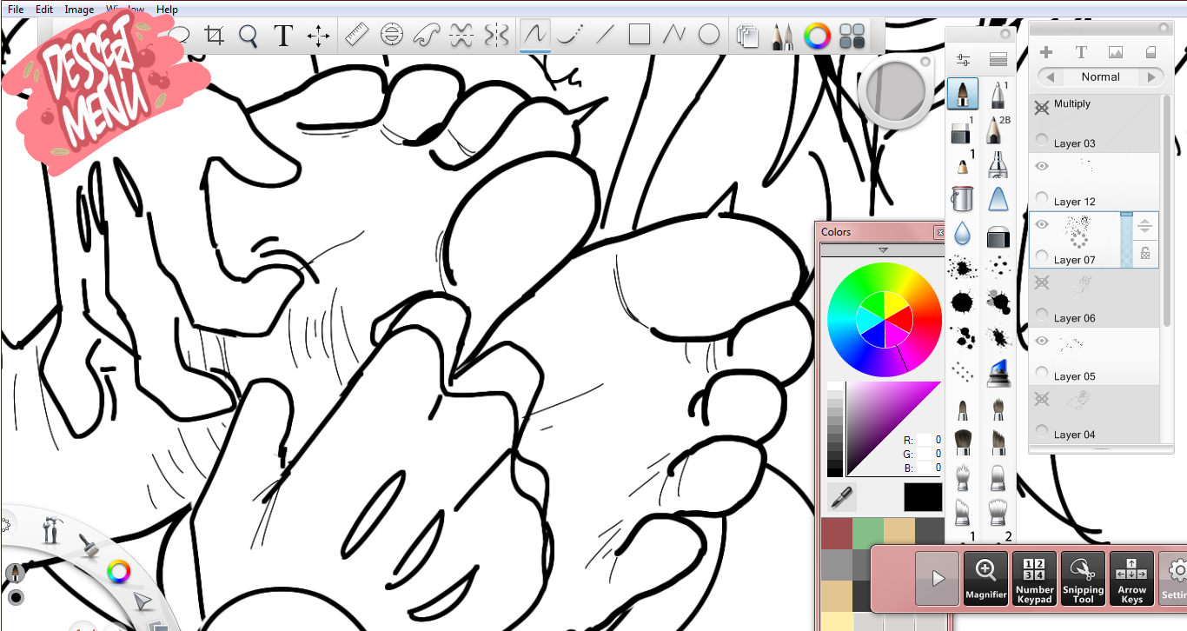Select the paint bucket flood fill
The image size is (1187, 631).
click(962, 199)
